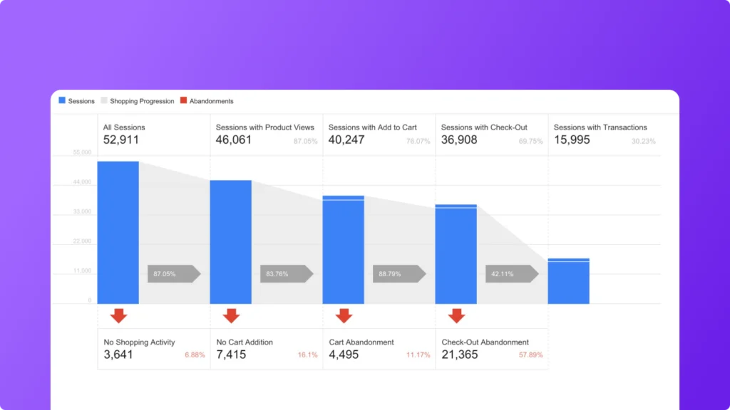
Task: Click the 30.23% percentage
Action: pos(644,142)
